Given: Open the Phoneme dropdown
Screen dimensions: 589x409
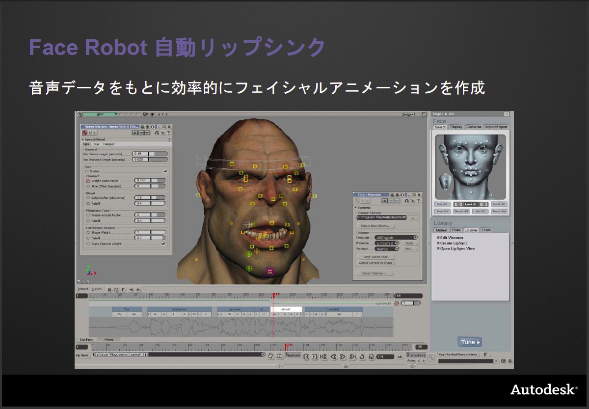Looking at the screenshot, I should (x=387, y=243).
